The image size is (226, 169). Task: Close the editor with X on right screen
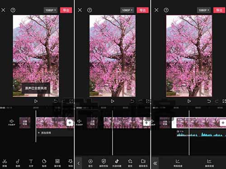156,10
